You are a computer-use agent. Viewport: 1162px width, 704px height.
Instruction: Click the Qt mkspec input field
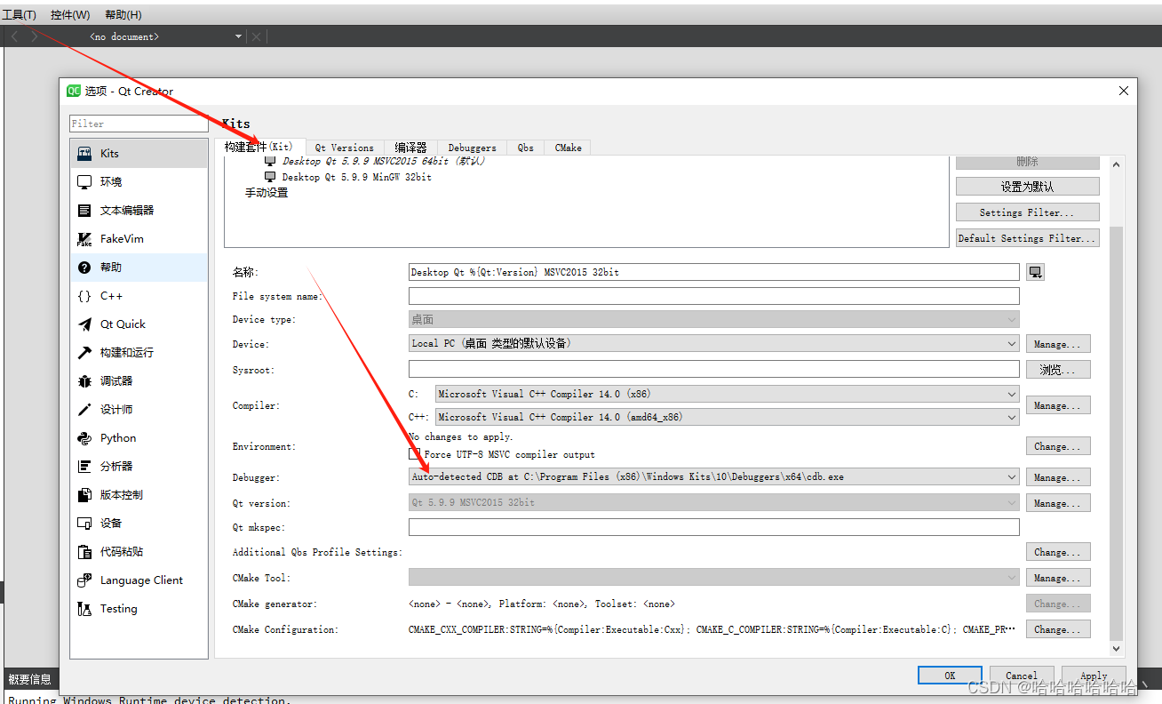[713, 527]
